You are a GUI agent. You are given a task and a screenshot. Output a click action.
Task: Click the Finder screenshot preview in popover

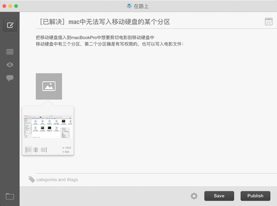(x=48, y=127)
